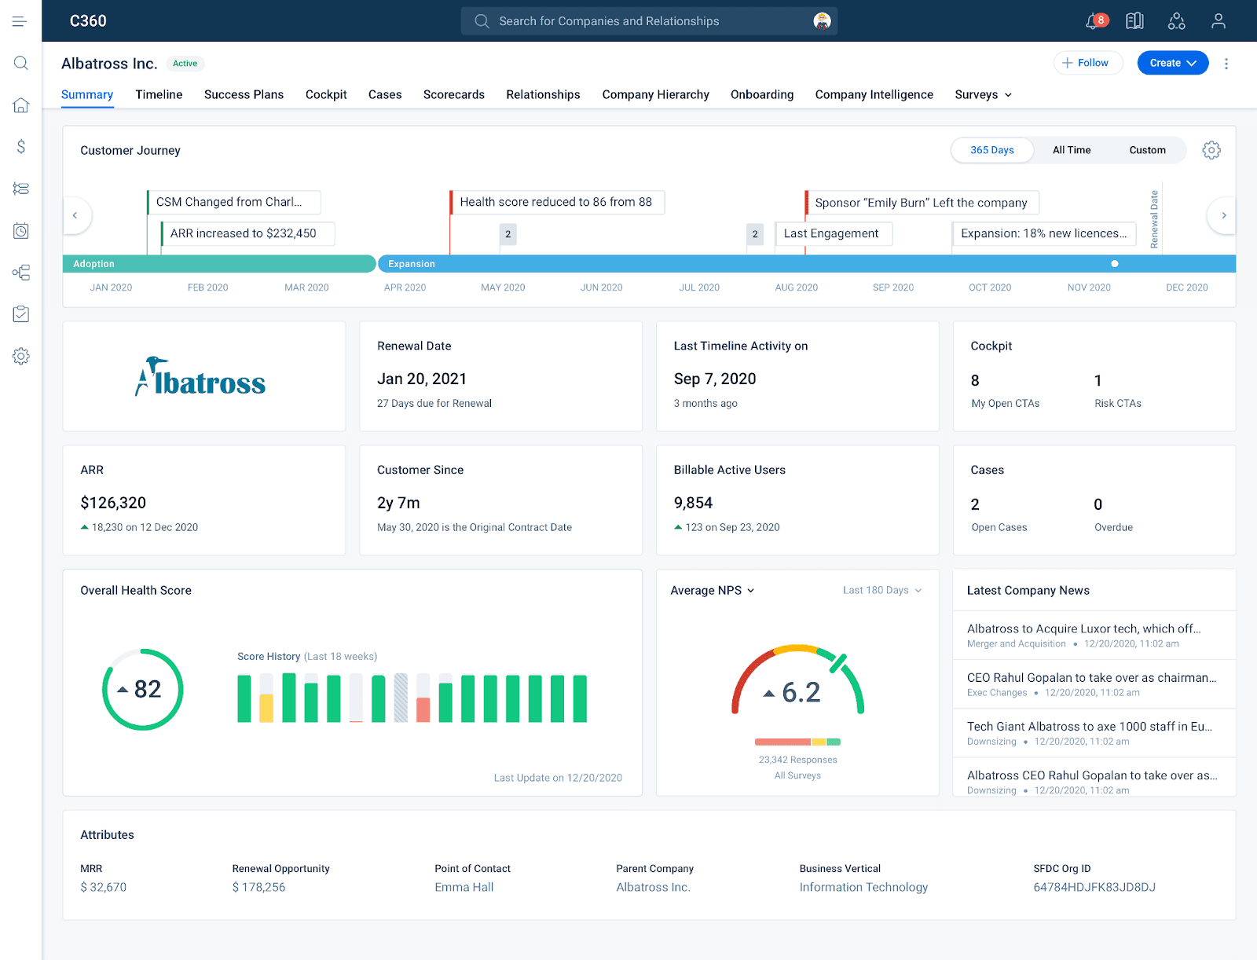Viewport: 1257px width, 960px height.
Task: Open the search icon in left sidebar
Action: 21,63
